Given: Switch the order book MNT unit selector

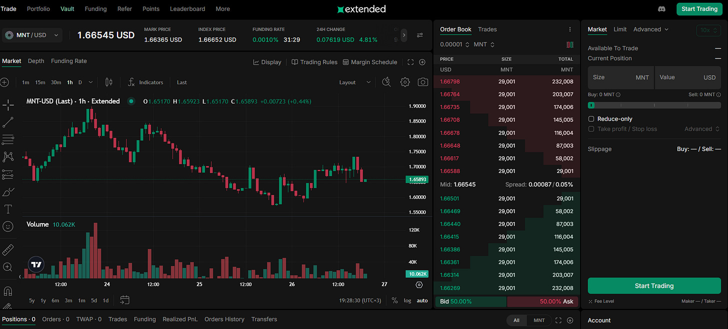Looking at the screenshot, I should click(483, 44).
